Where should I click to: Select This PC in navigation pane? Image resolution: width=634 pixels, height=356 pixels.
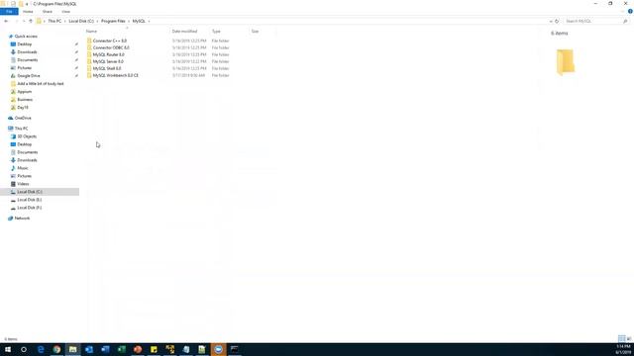21,129
